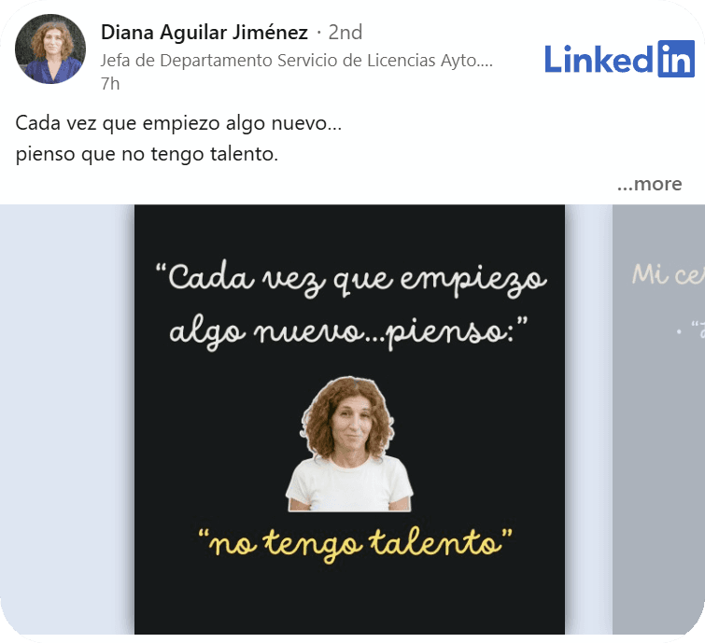Advance to the gray next-slide preview
Viewport: 705px width, 643px height.
coord(658,419)
